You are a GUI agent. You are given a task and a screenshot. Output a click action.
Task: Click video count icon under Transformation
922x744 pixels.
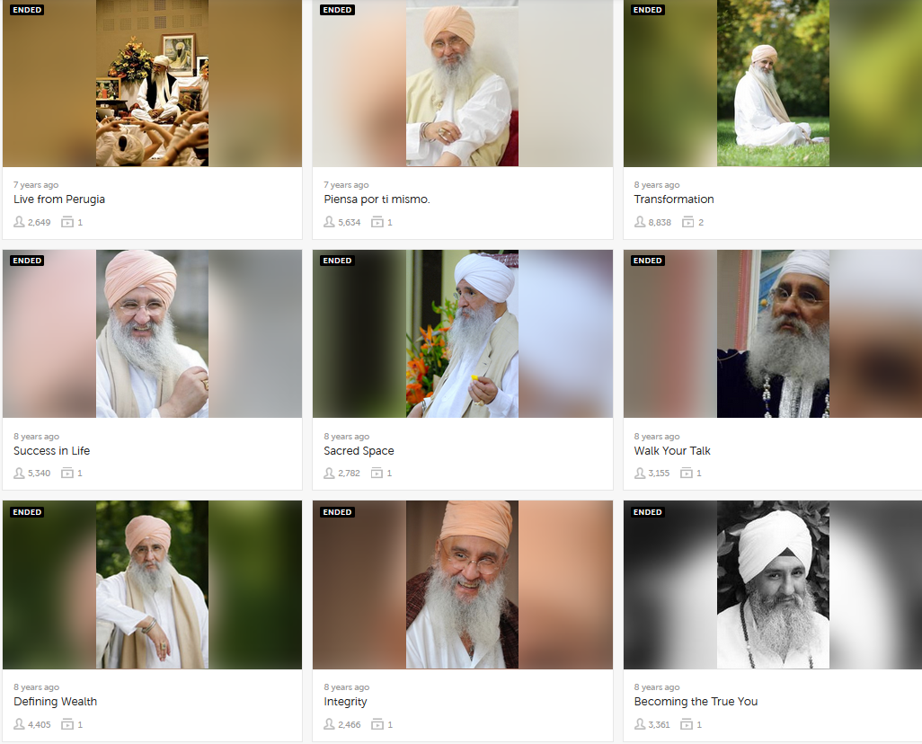click(687, 222)
